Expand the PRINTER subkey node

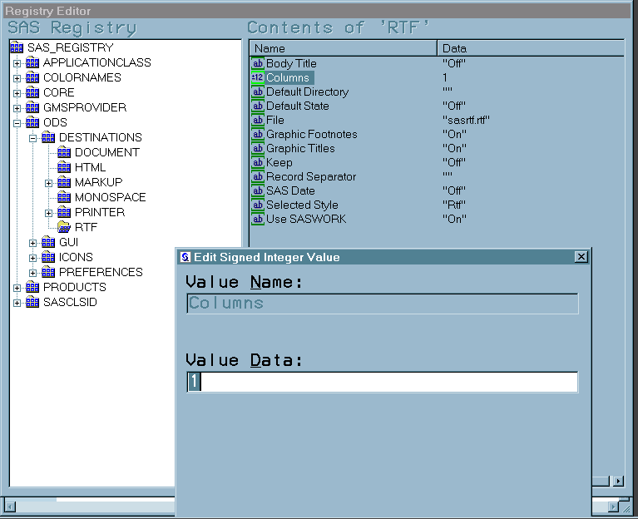(48, 212)
